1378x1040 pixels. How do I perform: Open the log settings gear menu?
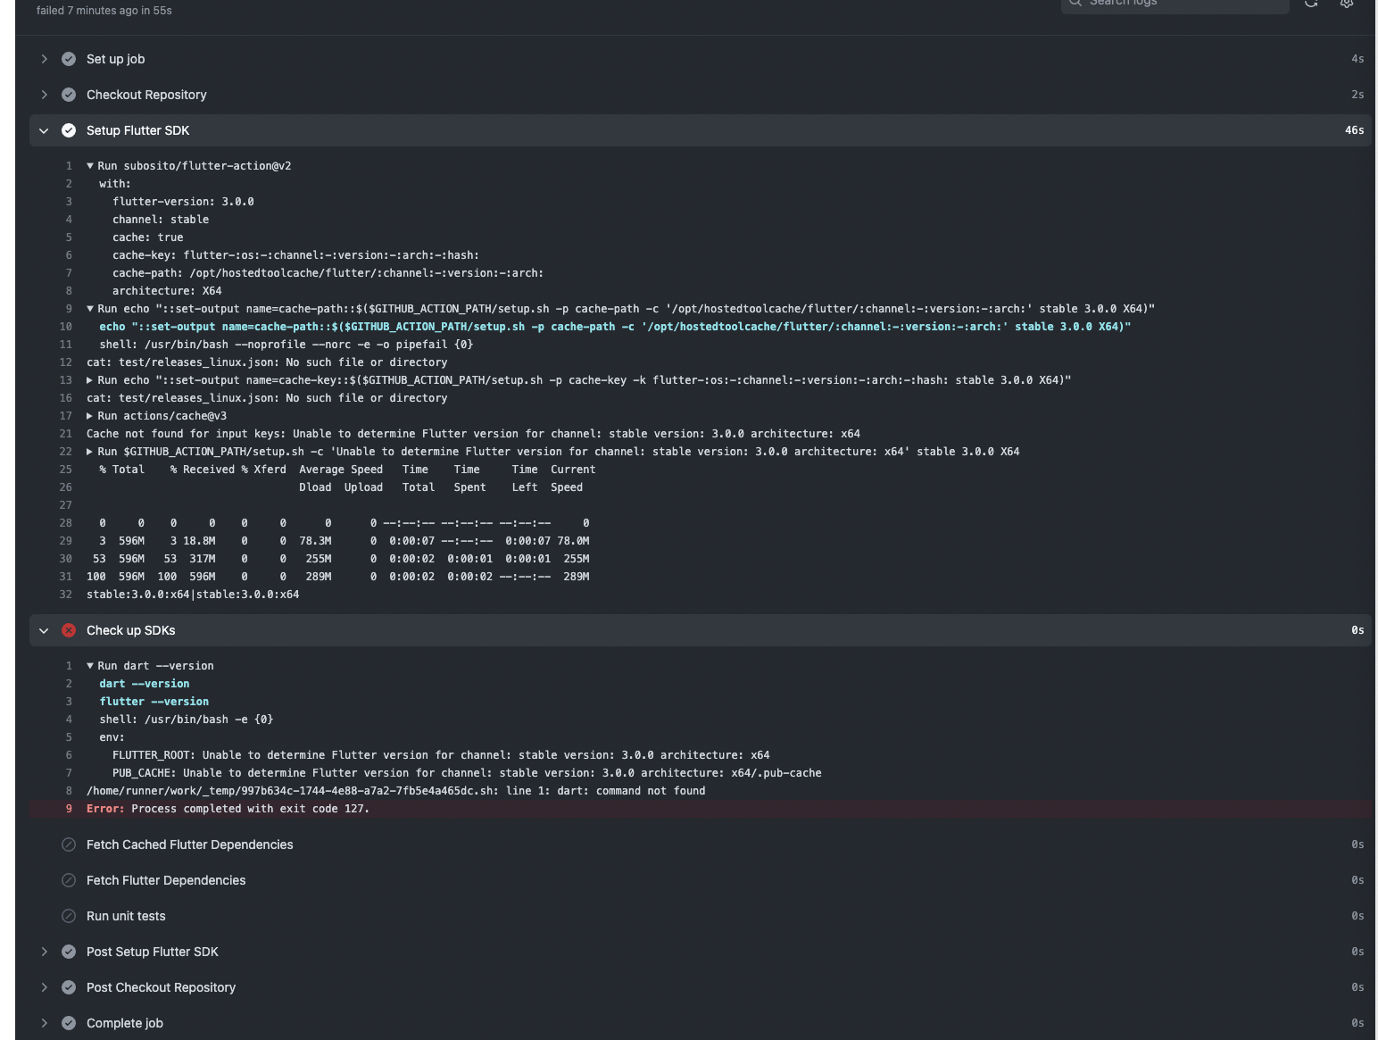1346,4
